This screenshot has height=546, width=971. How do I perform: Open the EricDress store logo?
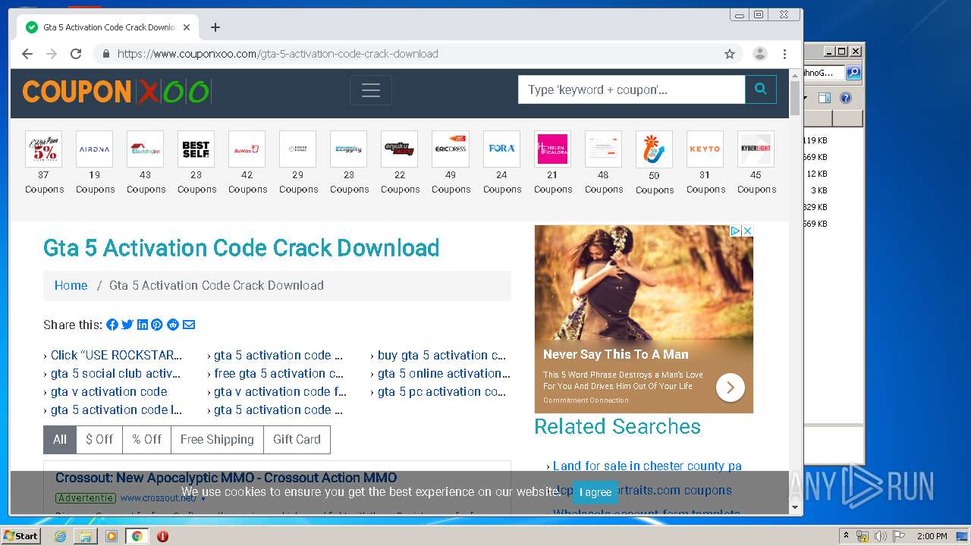[451, 149]
